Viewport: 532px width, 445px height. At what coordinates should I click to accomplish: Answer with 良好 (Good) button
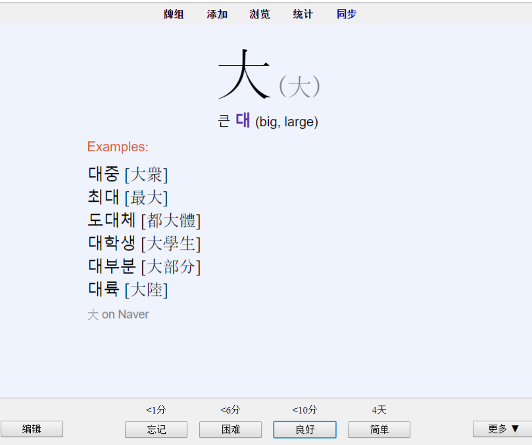coord(304,429)
